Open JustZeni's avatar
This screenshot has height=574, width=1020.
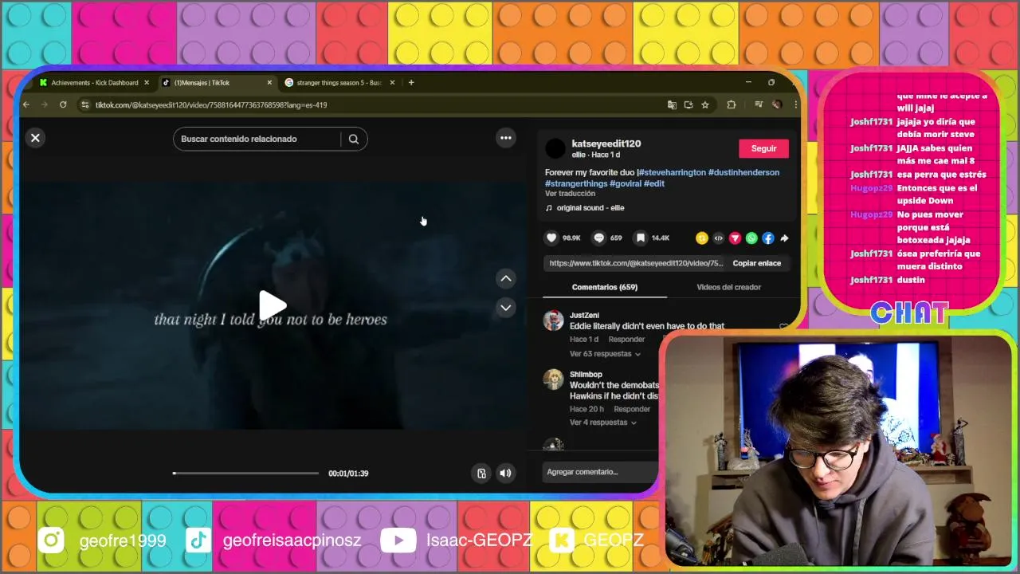click(x=553, y=320)
